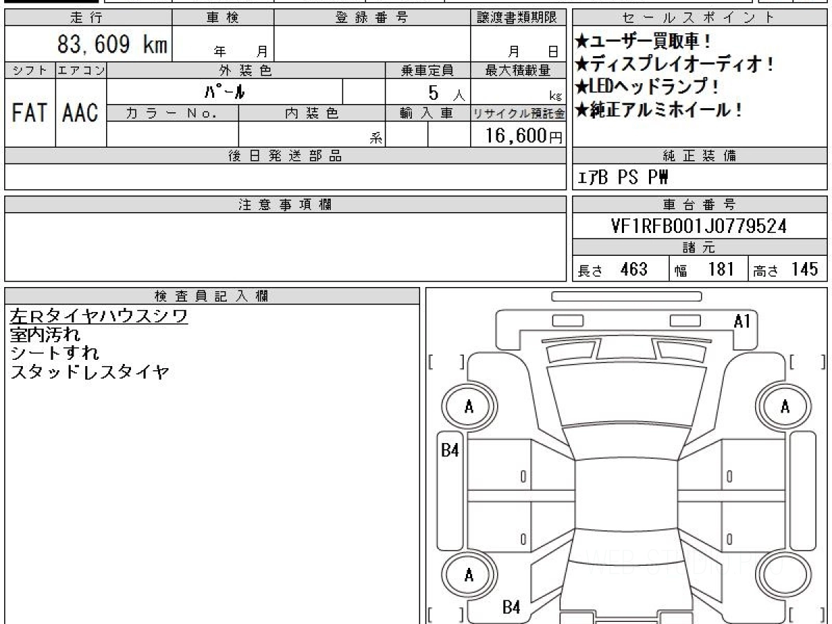
Task: Select the recycle deposit 16,600円
Action: pos(523,135)
